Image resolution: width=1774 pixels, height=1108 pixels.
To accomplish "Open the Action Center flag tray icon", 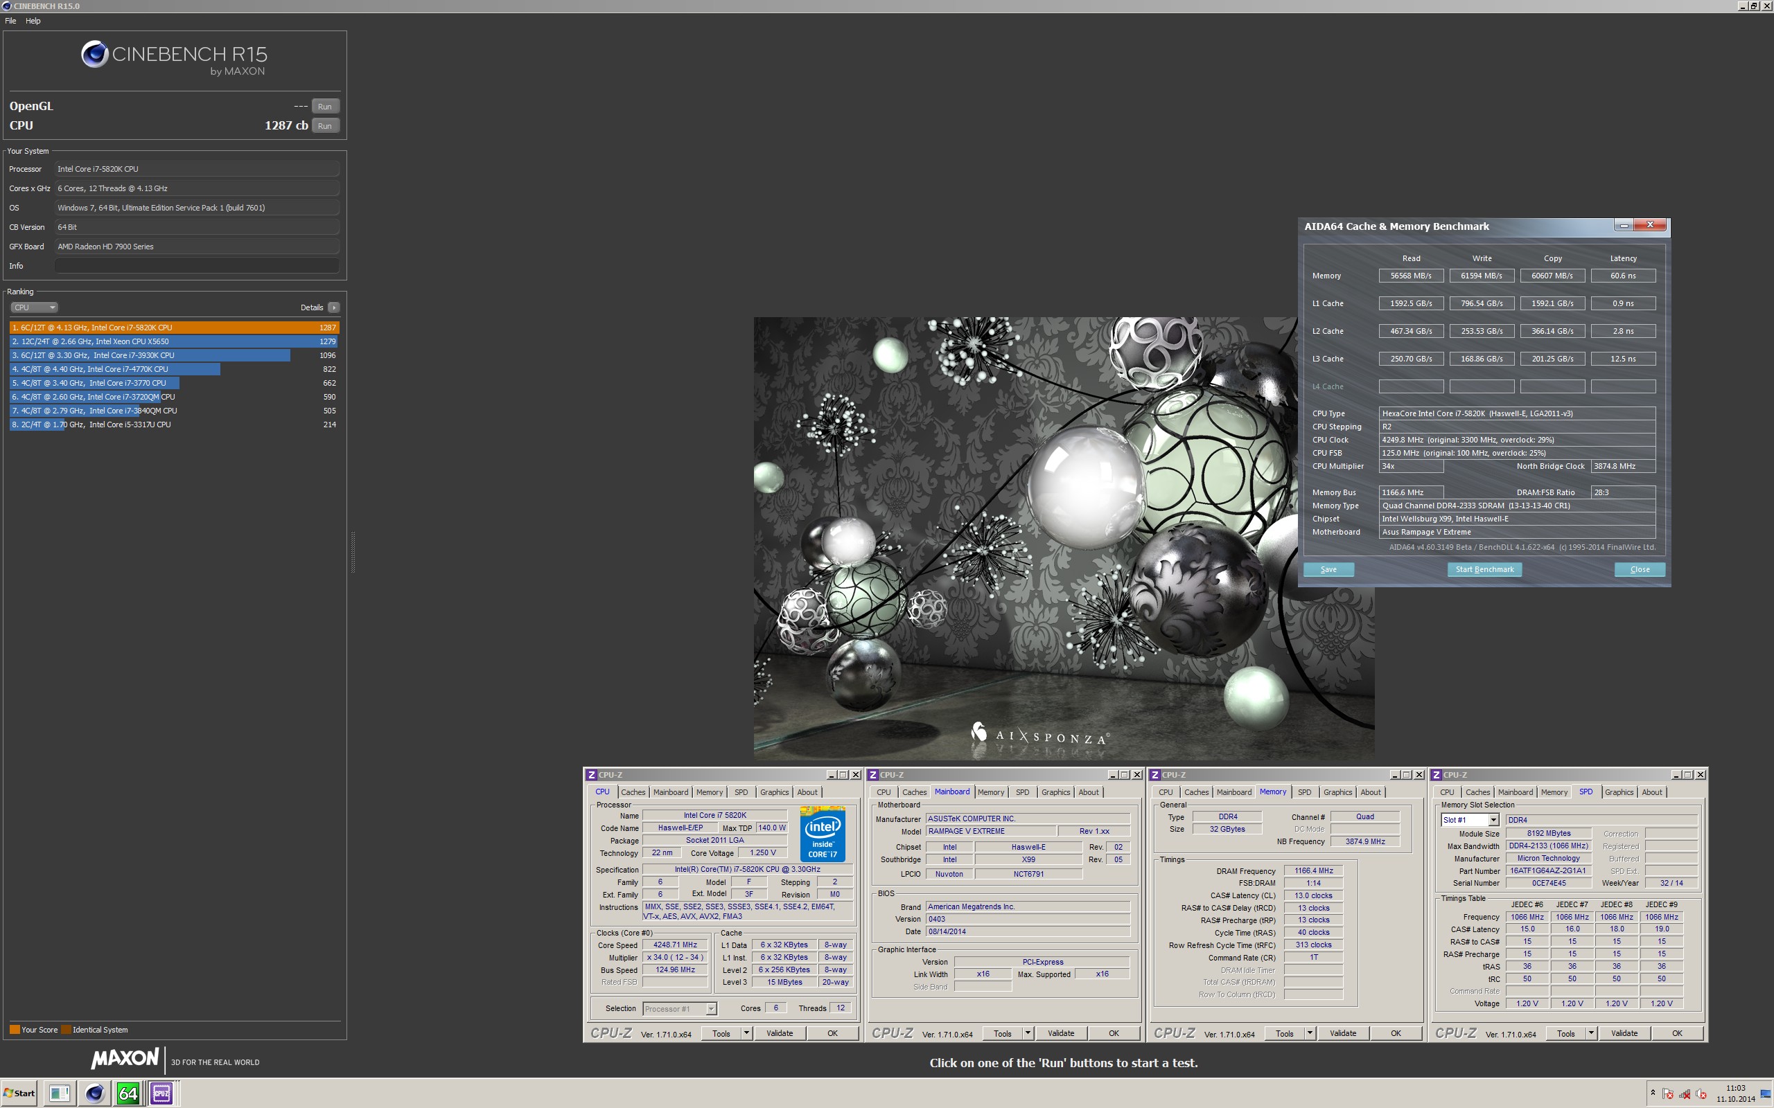I will click(x=1668, y=1094).
